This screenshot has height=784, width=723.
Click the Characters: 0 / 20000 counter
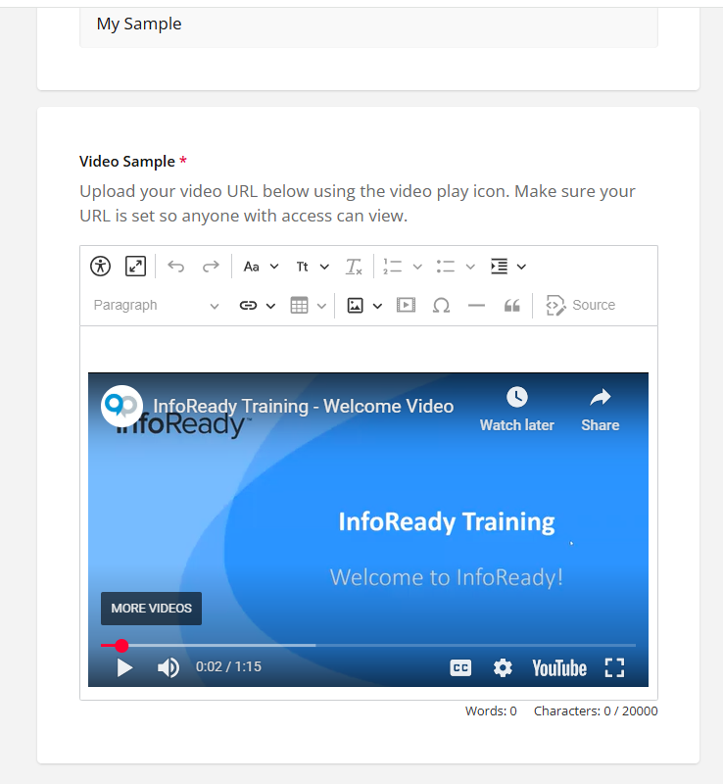596,711
